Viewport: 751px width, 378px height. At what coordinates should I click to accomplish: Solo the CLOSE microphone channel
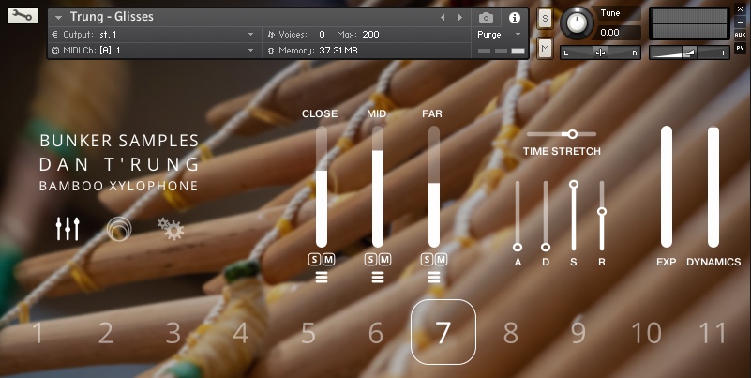point(315,259)
